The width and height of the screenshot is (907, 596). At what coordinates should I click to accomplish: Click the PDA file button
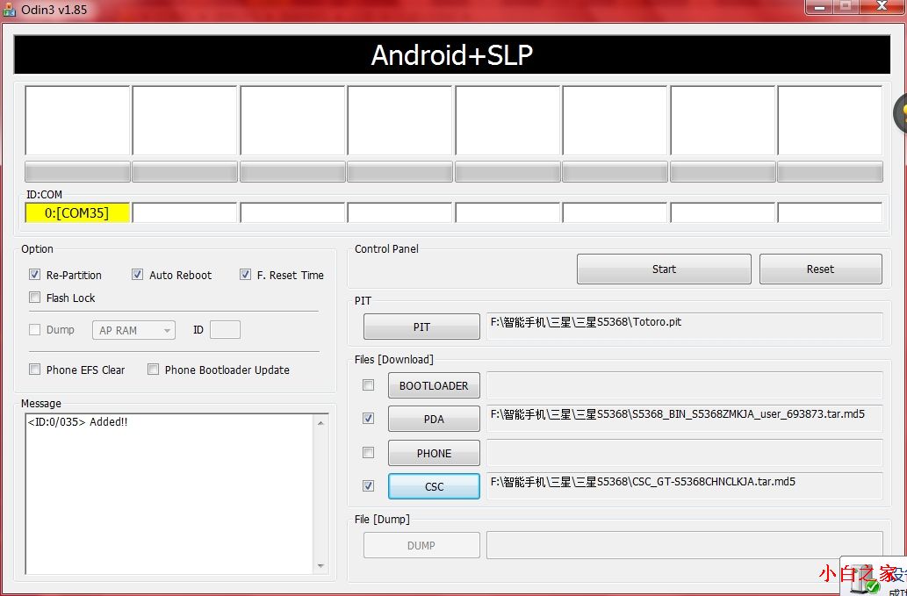[434, 419]
